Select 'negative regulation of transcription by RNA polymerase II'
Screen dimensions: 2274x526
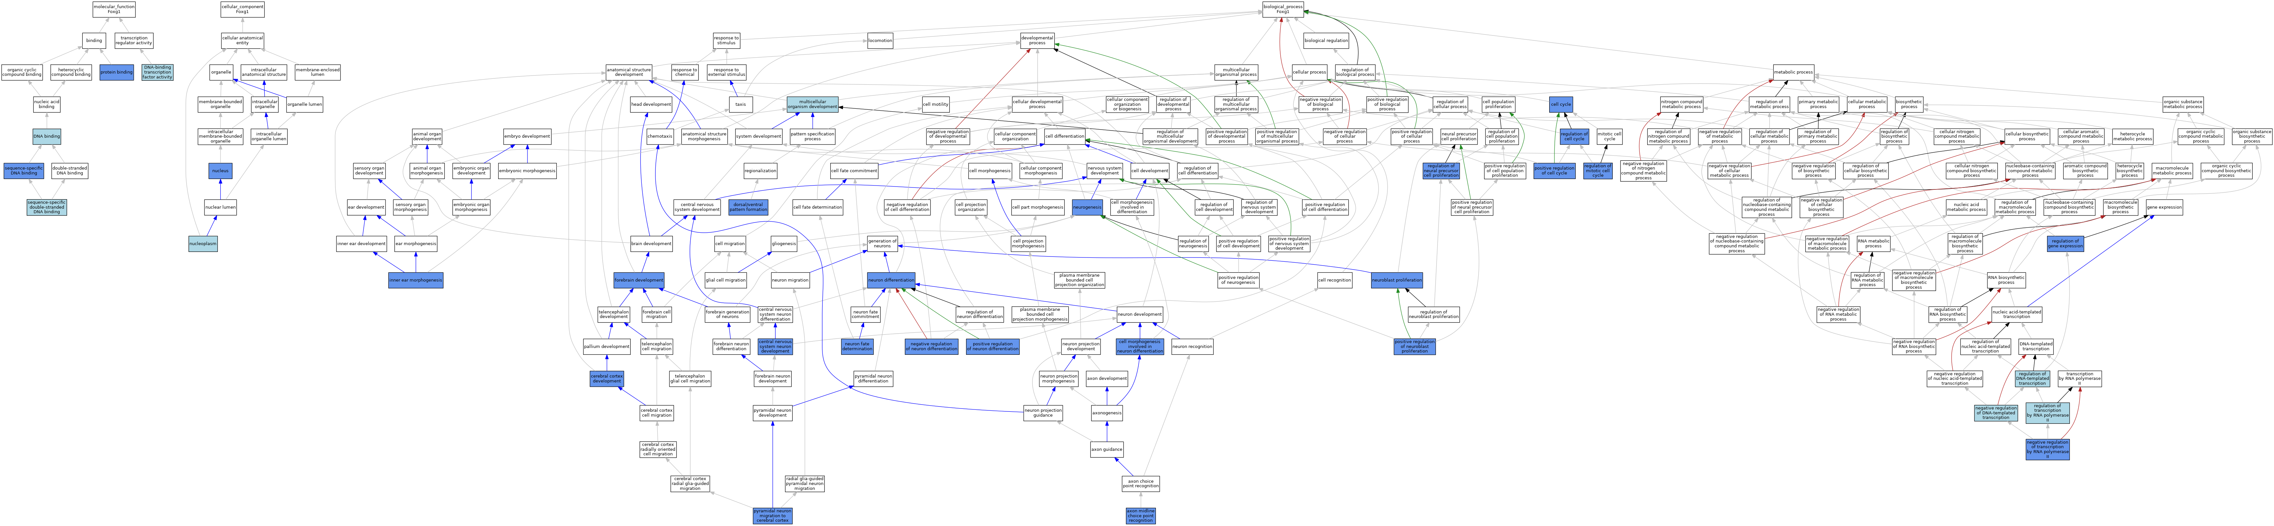point(2047,449)
